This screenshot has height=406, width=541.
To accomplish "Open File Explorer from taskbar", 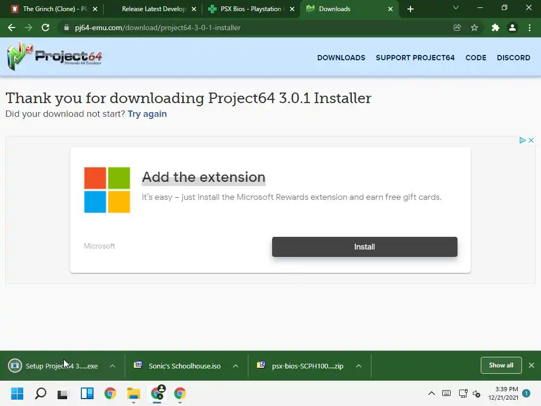I will [x=134, y=393].
